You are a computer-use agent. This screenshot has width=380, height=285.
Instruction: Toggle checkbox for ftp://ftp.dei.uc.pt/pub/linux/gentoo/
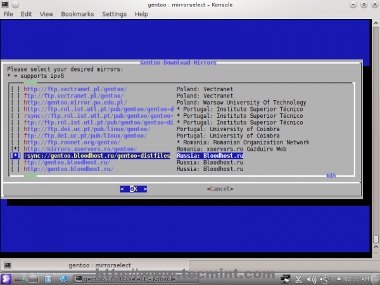pos(15,136)
